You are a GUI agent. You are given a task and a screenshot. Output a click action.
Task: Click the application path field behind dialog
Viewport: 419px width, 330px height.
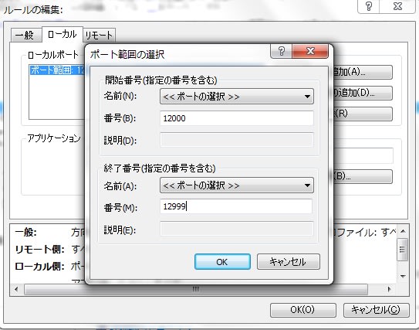coord(363,155)
